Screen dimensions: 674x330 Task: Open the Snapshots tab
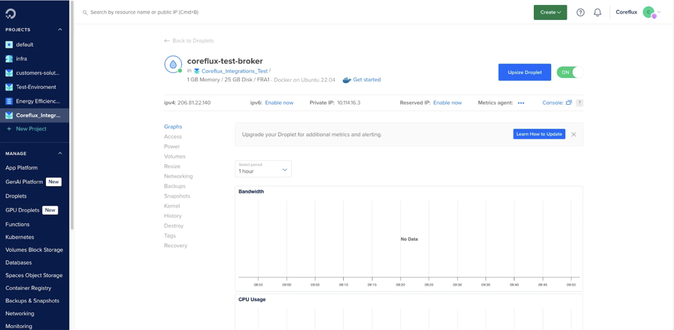[177, 196]
